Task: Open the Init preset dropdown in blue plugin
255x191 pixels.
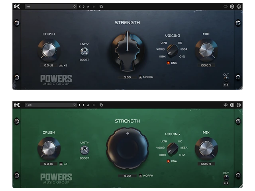Action: [x=51, y=6]
